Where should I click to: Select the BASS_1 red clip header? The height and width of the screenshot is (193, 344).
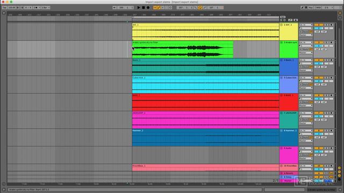point(205,95)
